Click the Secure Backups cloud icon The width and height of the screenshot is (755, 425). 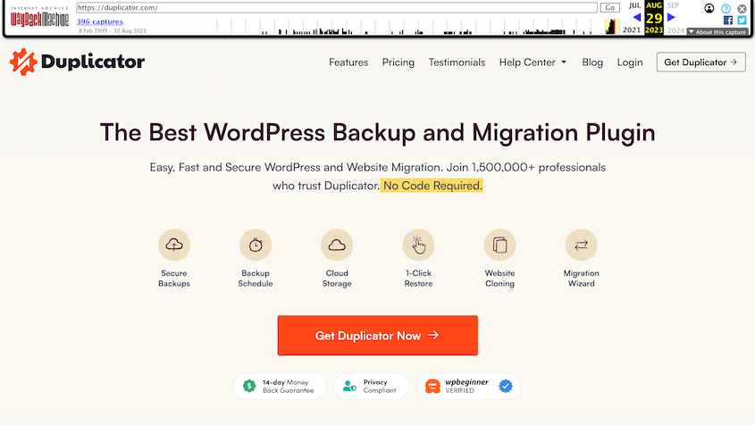point(174,245)
